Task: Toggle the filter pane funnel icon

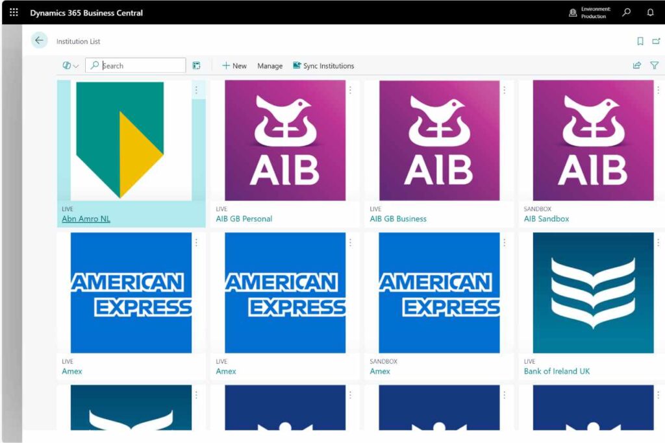Action: 654,66
